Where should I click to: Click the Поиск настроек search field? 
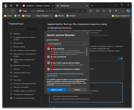tap(23, 29)
